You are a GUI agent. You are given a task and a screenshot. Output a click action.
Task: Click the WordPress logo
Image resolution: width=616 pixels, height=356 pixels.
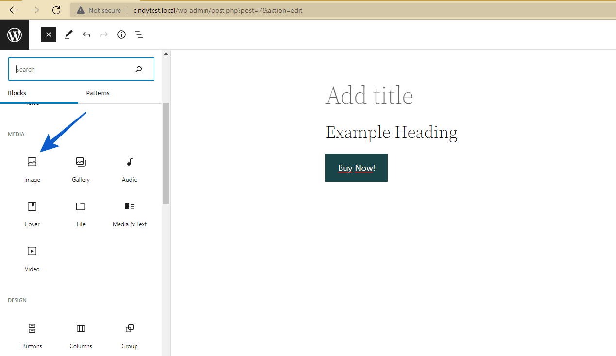tap(14, 34)
